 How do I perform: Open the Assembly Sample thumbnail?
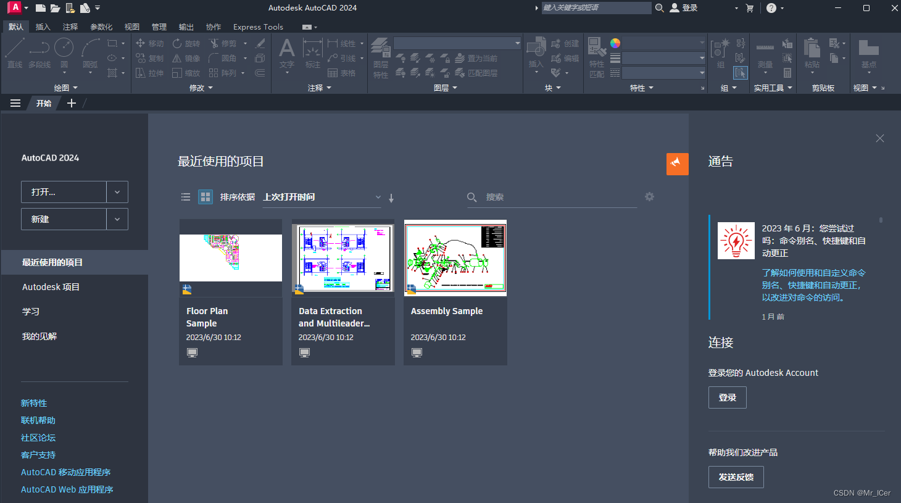click(455, 258)
